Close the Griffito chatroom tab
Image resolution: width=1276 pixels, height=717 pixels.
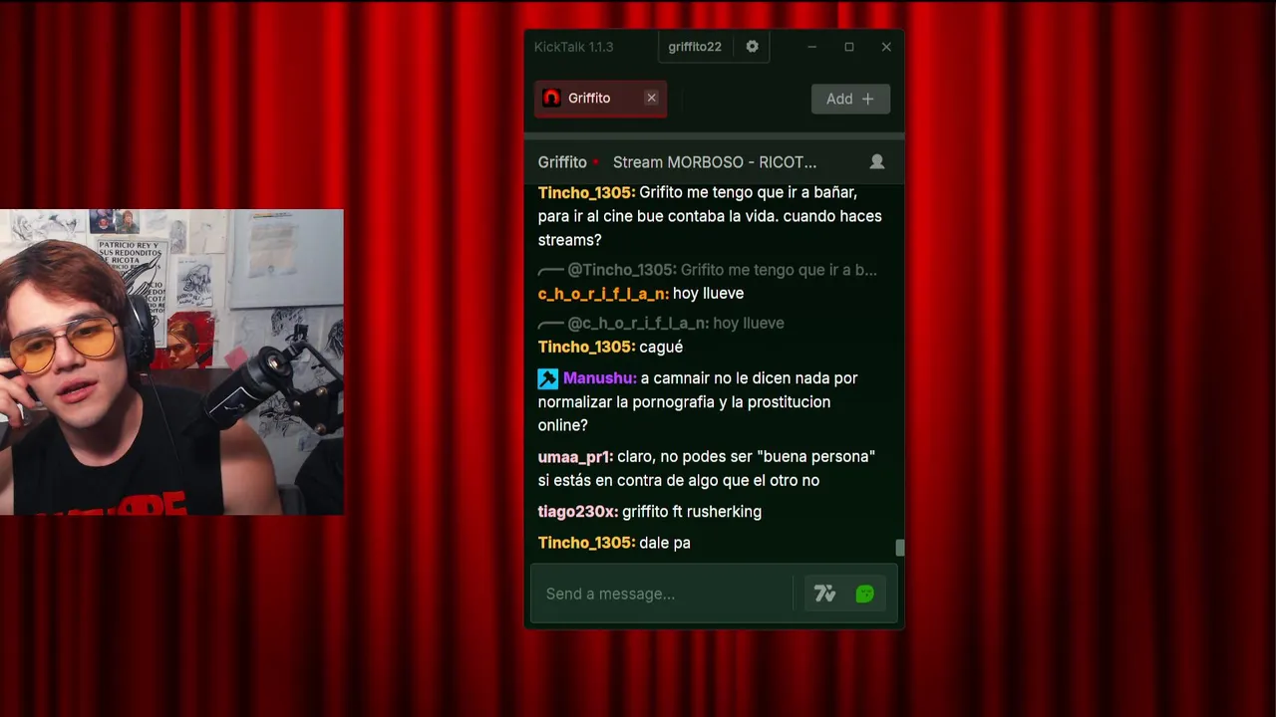point(651,98)
